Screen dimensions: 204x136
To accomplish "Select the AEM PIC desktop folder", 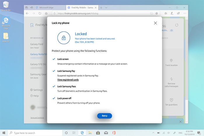I will click(6, 38).
